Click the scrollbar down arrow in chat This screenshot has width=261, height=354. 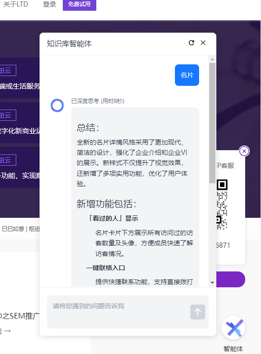(x=212, y=283)
